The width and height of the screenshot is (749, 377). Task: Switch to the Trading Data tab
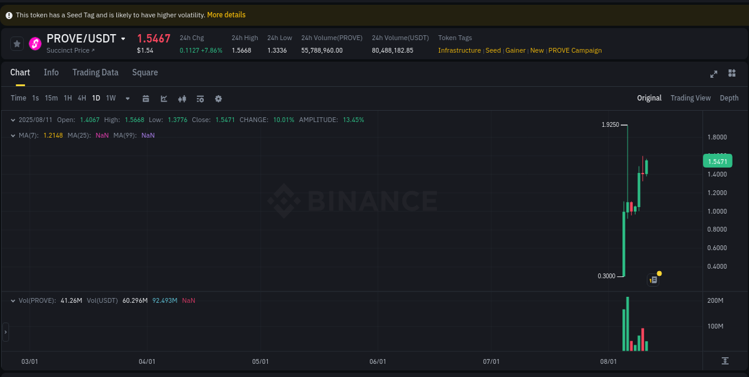pyautogui.click(x=95, y=72)
